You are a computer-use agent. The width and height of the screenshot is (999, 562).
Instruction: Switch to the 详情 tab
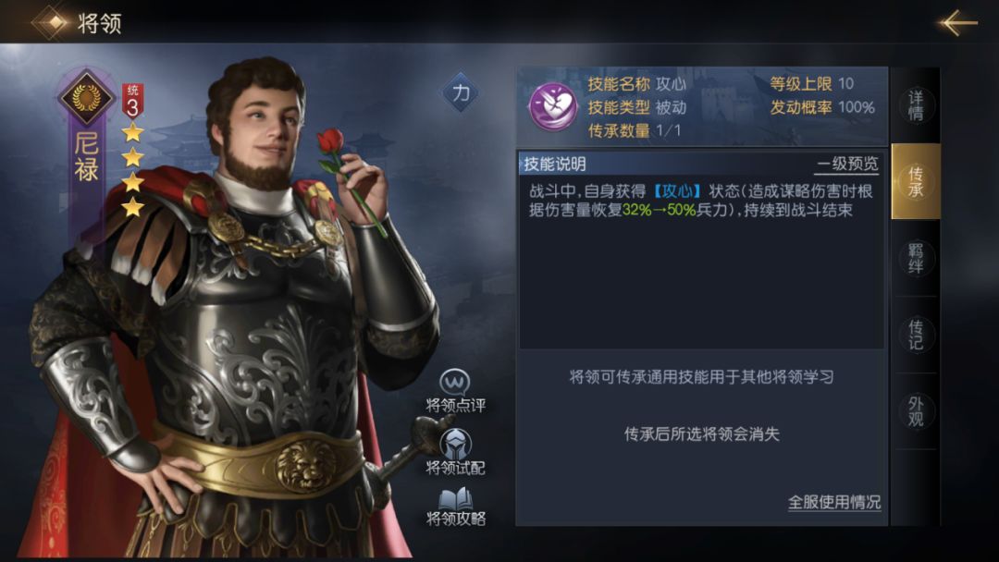click(x=916, y=105)
